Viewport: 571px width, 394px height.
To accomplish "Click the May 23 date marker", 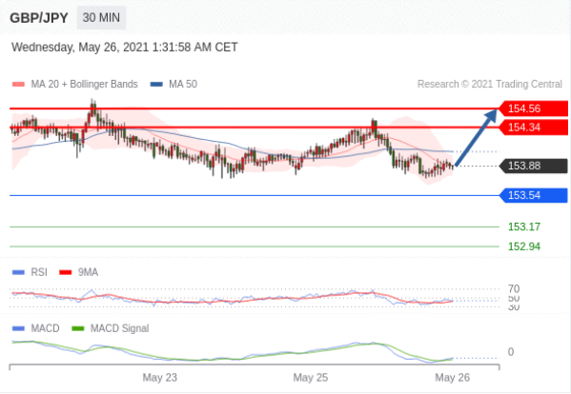I will click(159, 378).
